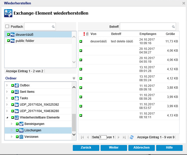The image size is (187, 155).
Task: Collapse the Wiederherstellbare Elemente node
Action: 7,117
